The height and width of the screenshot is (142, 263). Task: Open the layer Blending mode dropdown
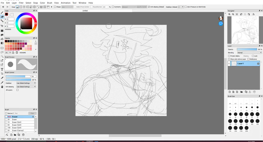(250, 53)
